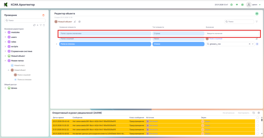Select the Строка type cell
This screenshot has height=138, width=264.
[x=178, y=34]
